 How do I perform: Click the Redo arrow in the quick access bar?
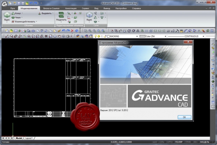point(36,3)
